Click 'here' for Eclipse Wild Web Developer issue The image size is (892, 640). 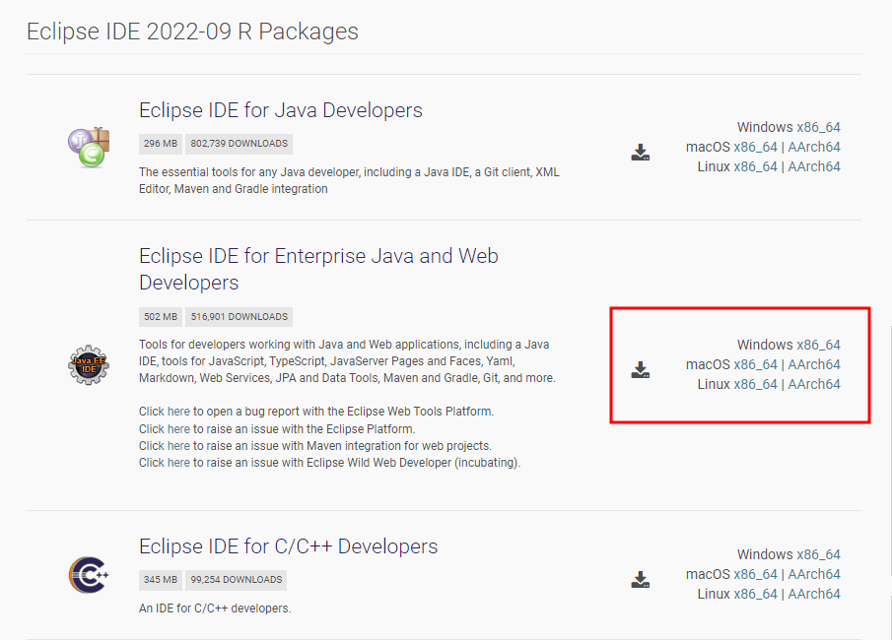tap(178, 463)
